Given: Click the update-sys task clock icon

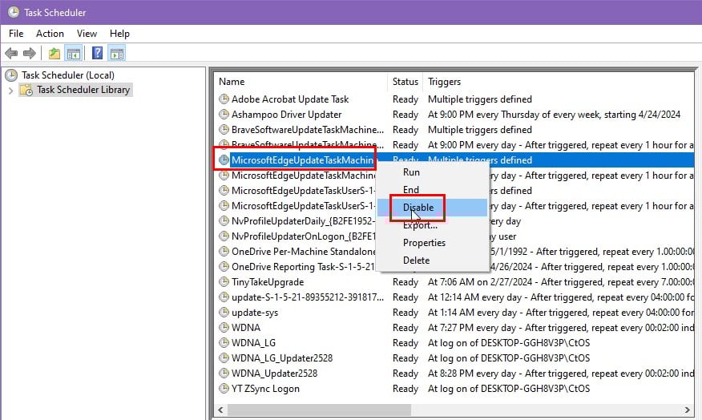Looking at the screenshot, I should [x=224, y=312].
